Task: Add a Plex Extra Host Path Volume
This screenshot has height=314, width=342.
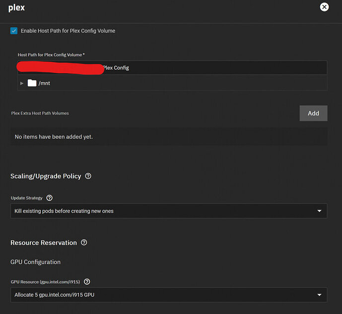Action: [x=313, y=113]
